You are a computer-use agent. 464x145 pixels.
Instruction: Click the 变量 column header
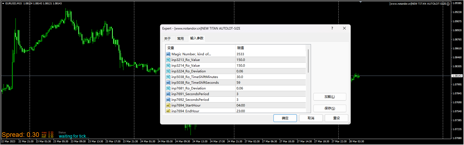pyautogui.click(x=200, y=48)
